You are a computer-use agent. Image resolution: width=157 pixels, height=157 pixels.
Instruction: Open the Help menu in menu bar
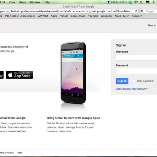point(46,2)
